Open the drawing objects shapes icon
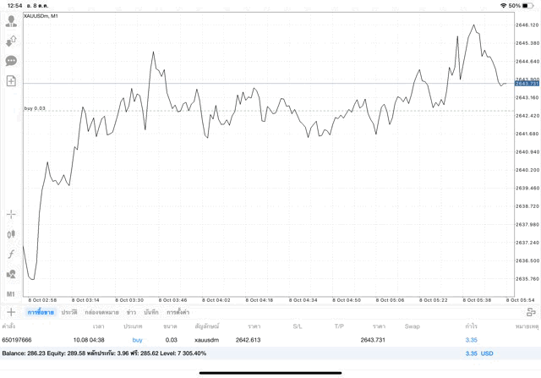The height and width of the screenshot is (378, 541). pyautogui.click(x=11, y=274)
